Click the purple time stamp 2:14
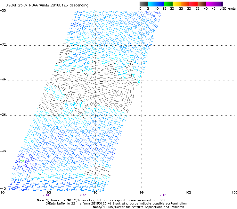Screen dimensions: 237x209 [46, 195]
